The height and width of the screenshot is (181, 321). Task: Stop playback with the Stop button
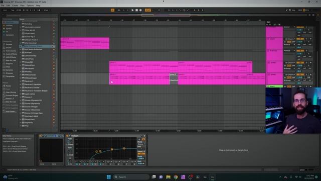pos(136,10)
